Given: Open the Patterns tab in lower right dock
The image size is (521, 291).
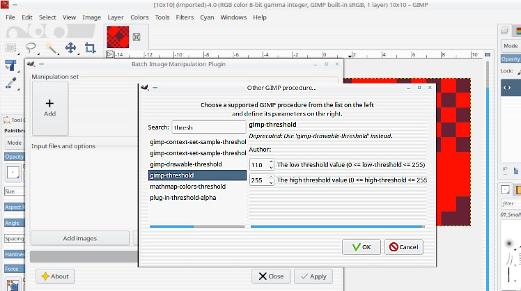Looking at the screenshot, I should click(x=518, y=189).
